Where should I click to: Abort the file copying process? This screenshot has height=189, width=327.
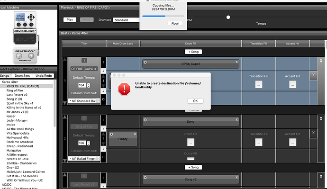click(x=175, y=24)
